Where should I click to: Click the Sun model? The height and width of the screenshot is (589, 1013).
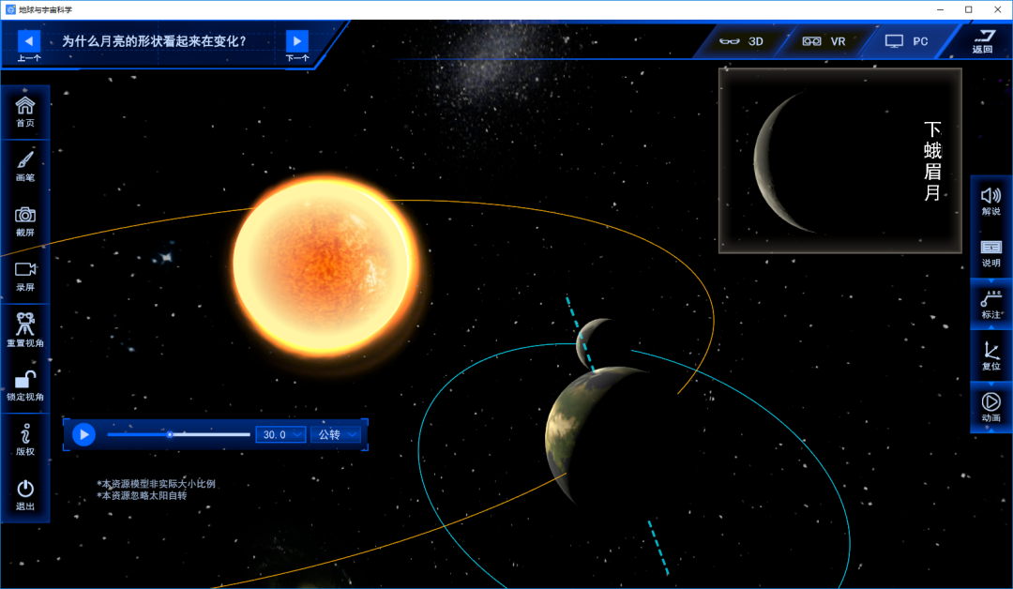[x=325, y=266]
